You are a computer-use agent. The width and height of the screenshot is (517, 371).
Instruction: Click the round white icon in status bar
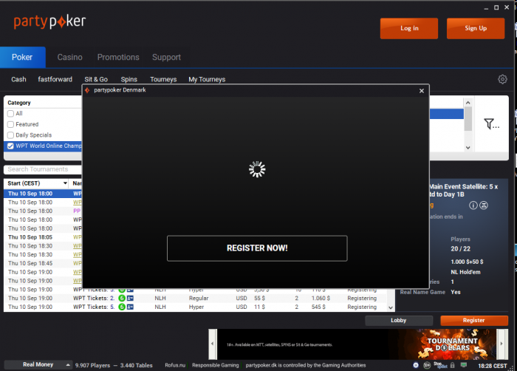coord(416,365)
